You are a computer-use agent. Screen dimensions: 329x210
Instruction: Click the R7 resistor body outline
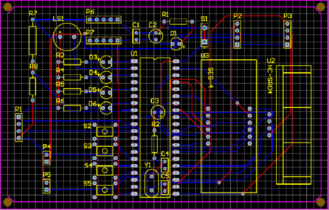33,41
